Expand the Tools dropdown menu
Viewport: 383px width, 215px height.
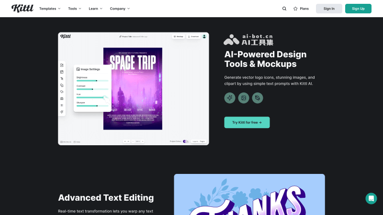(x=74, y=9)
